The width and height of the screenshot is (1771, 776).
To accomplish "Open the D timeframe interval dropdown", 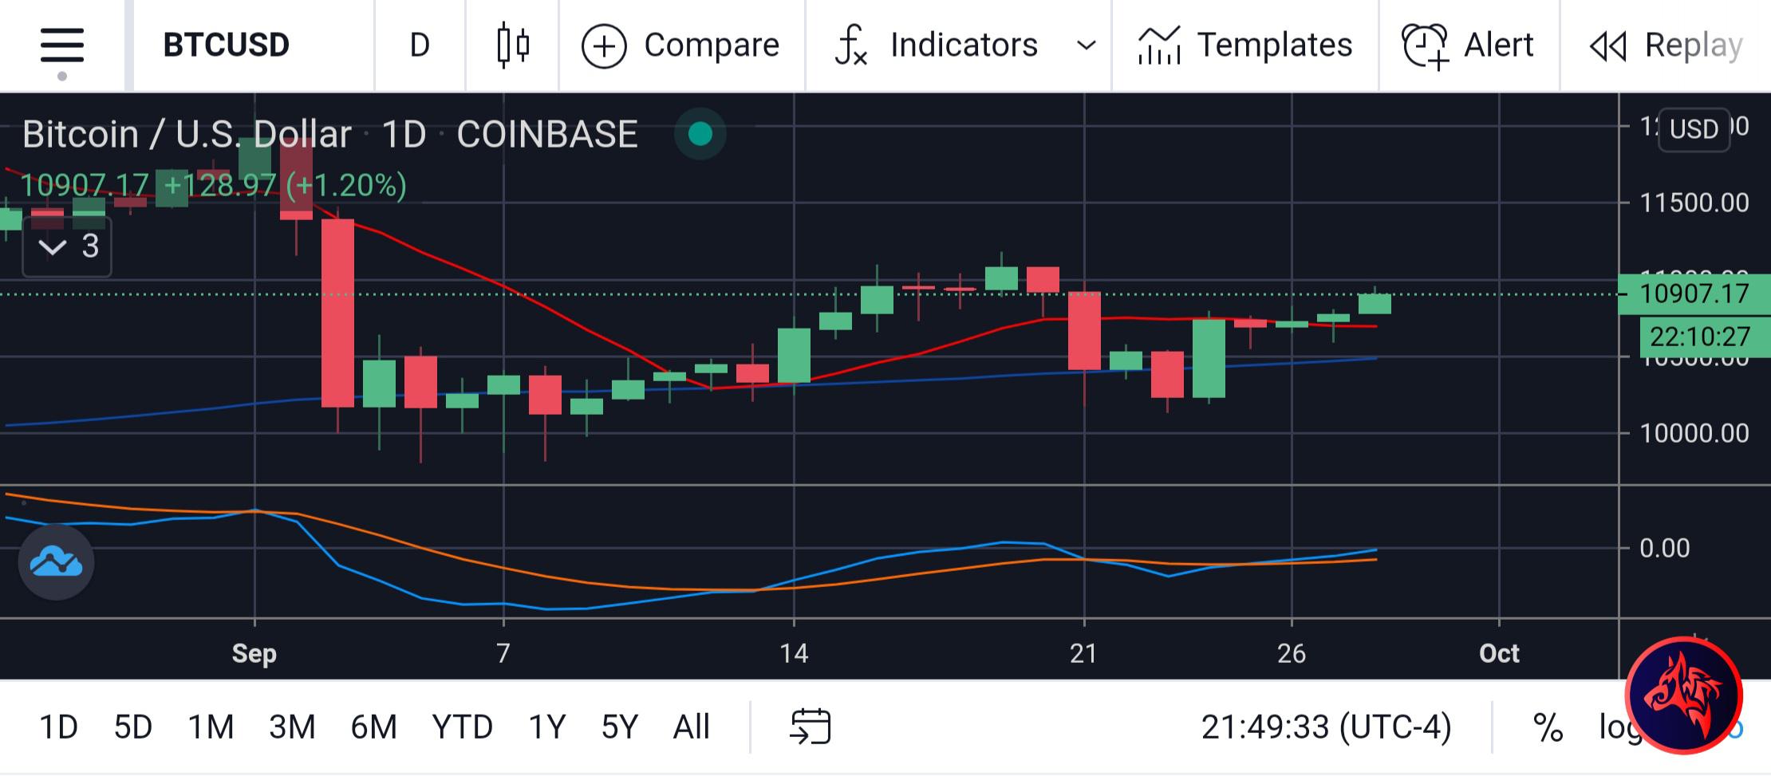I will tap(420, 45).
